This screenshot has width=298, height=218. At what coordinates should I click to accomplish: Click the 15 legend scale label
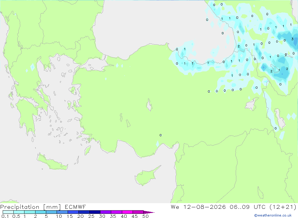(70, 216)
